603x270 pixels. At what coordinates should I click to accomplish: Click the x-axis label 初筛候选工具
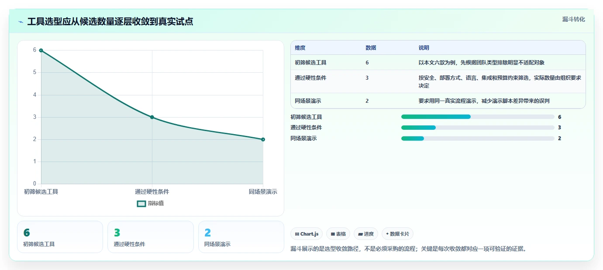41,192
